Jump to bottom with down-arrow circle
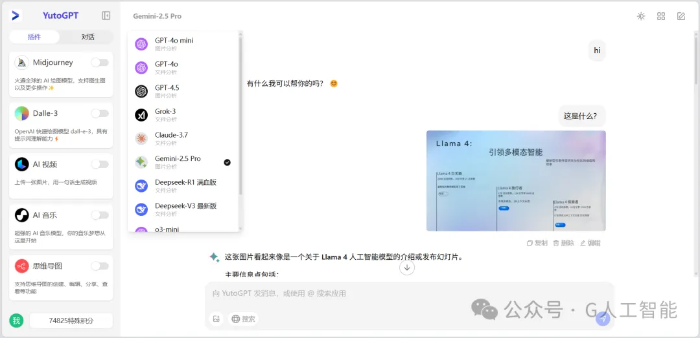This screenshot has width=700, height=338. [407, 268]
